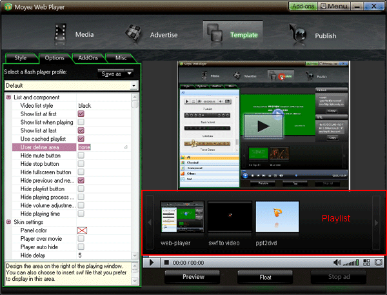Click the Preview button
387x295 pixels.
coord(193,277)
